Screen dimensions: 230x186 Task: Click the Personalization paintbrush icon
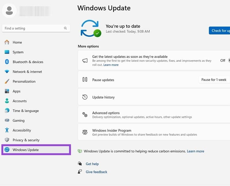click(7, 81)
